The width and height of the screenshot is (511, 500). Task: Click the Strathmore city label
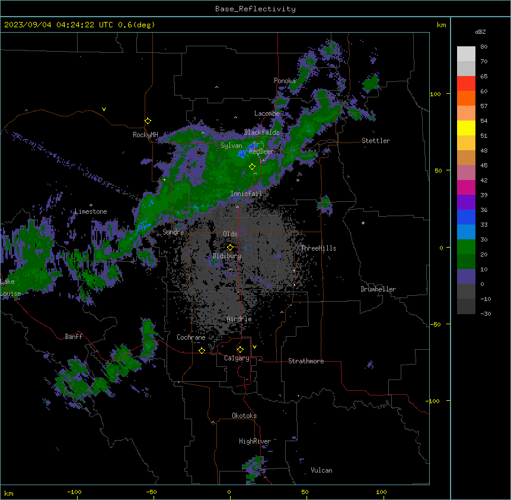[306, 361]
